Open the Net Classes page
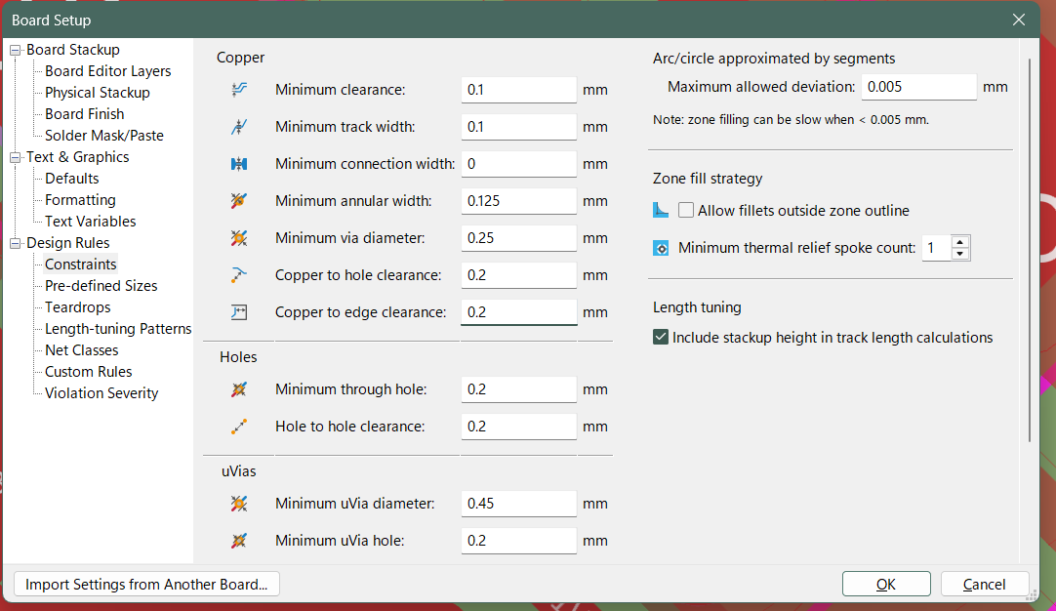1056x611 pixels. pos(81,350)
